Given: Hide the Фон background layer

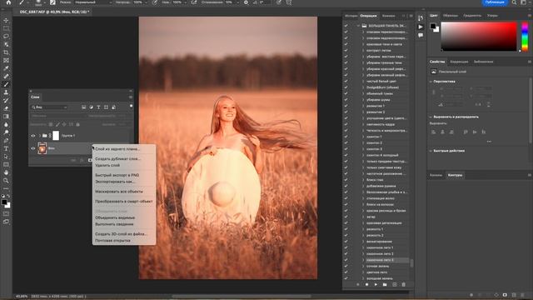Looking at the screenshot, I should click(x=33, y=148).
